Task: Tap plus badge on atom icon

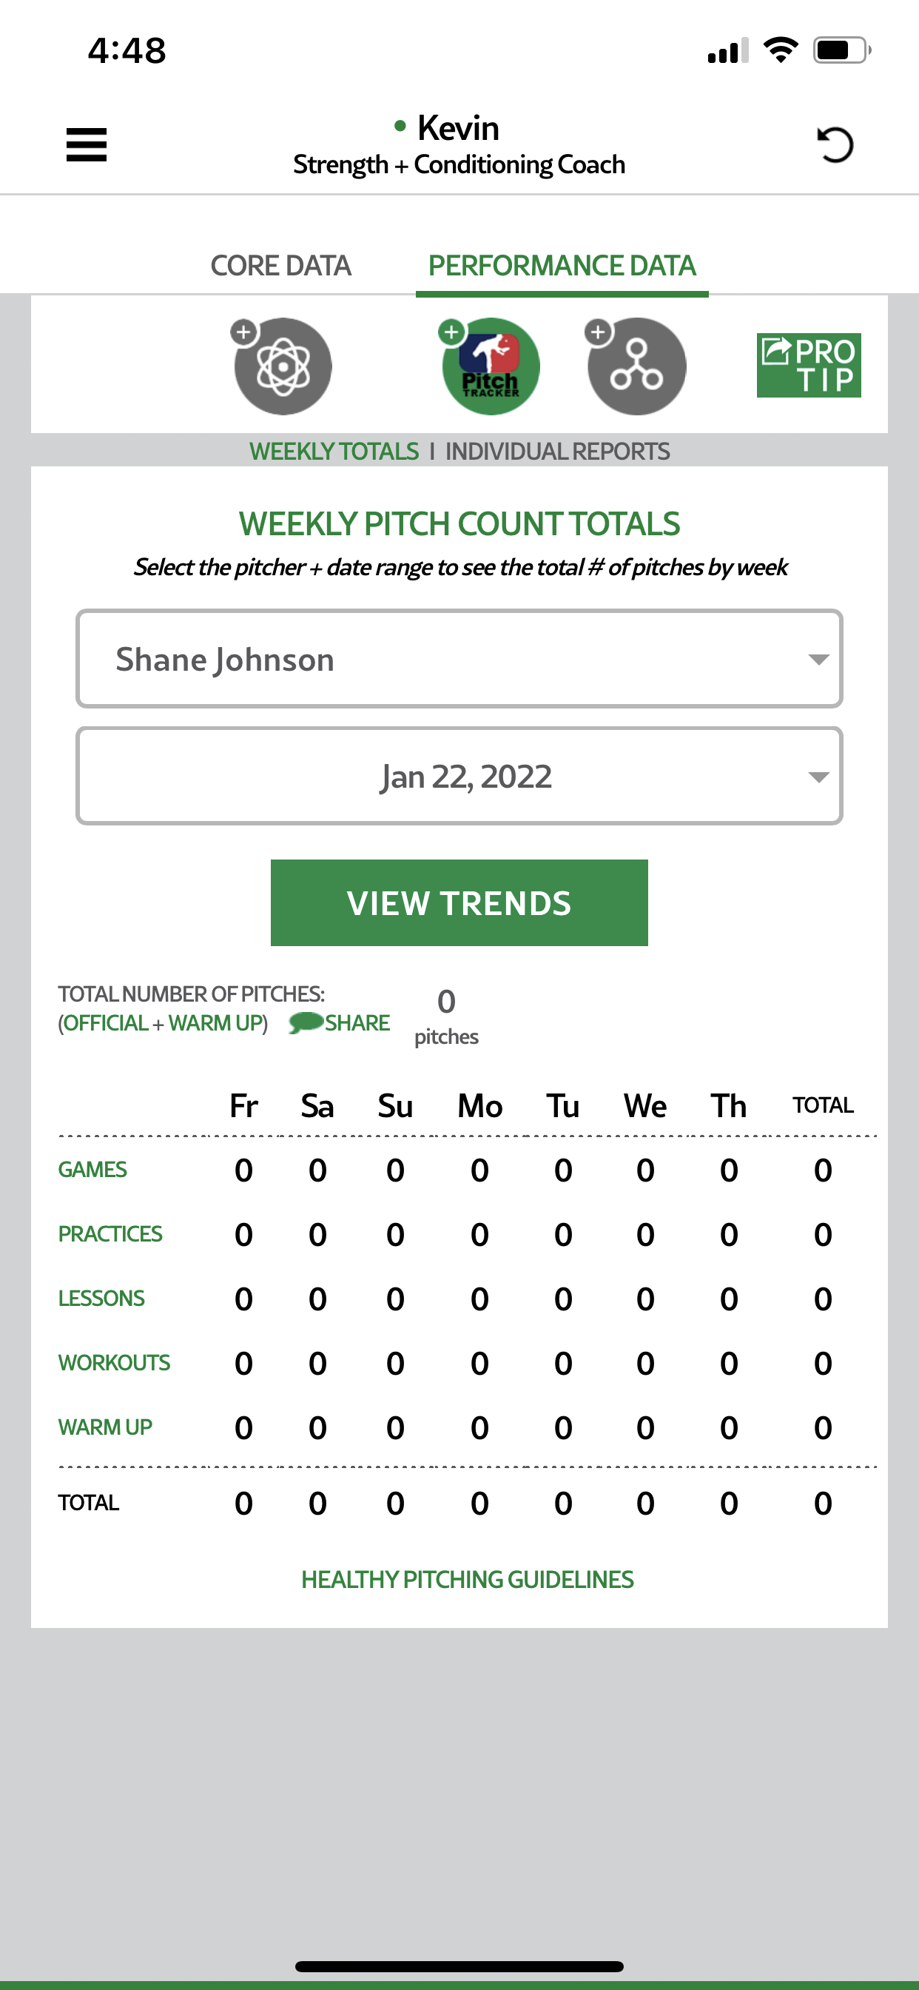Action: (243, 332)
